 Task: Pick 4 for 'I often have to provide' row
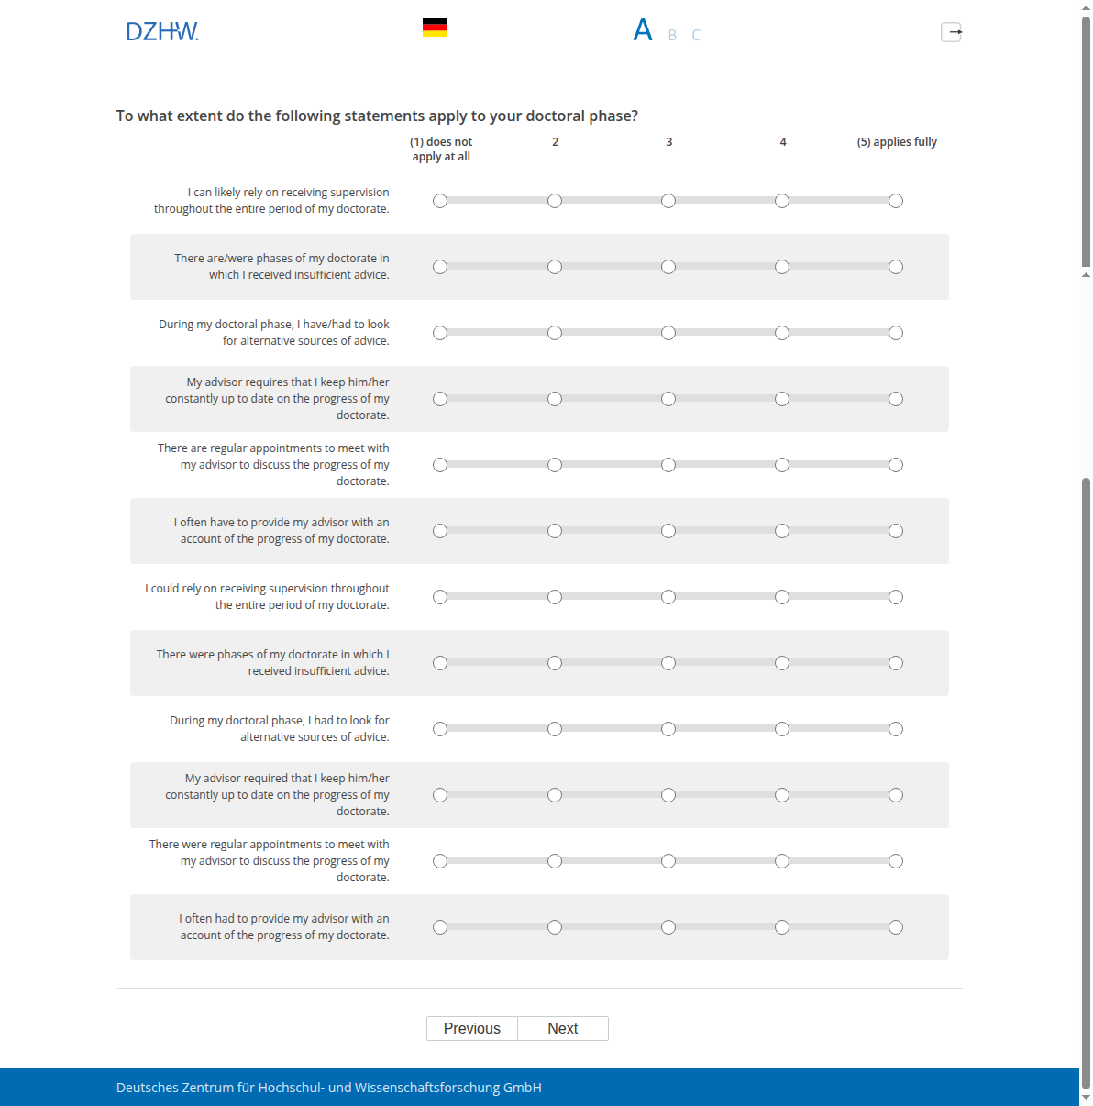[x=782, y=531]
